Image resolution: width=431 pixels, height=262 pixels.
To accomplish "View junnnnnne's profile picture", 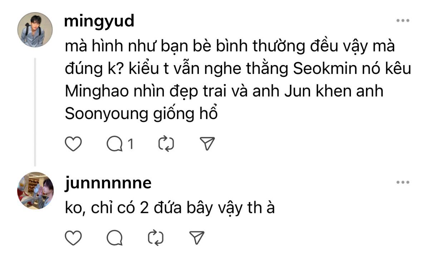I will point(35,191).
